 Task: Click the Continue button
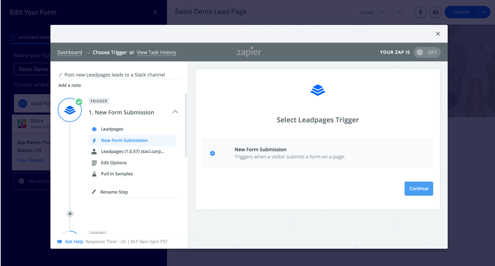pyautogui.click(x=419, y=188)
